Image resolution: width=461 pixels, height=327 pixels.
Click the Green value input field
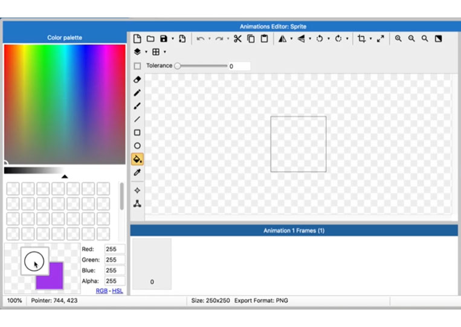(x=115, y=260)
